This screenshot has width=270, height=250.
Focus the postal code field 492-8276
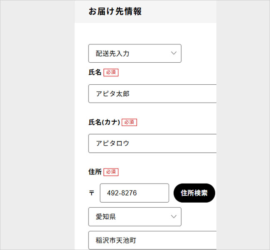(x=134, y=193)
